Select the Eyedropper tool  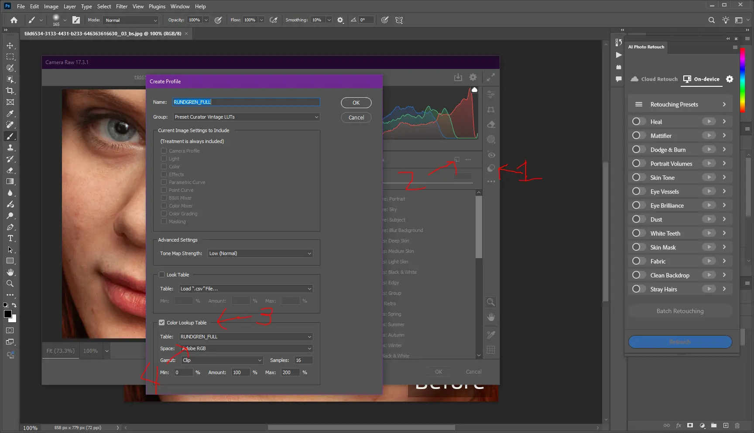[x=10, y=113]
